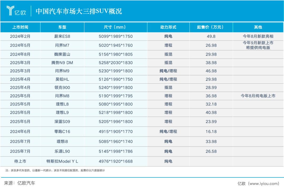Select the 起售价（万元）column header

[x=211, y=27]
